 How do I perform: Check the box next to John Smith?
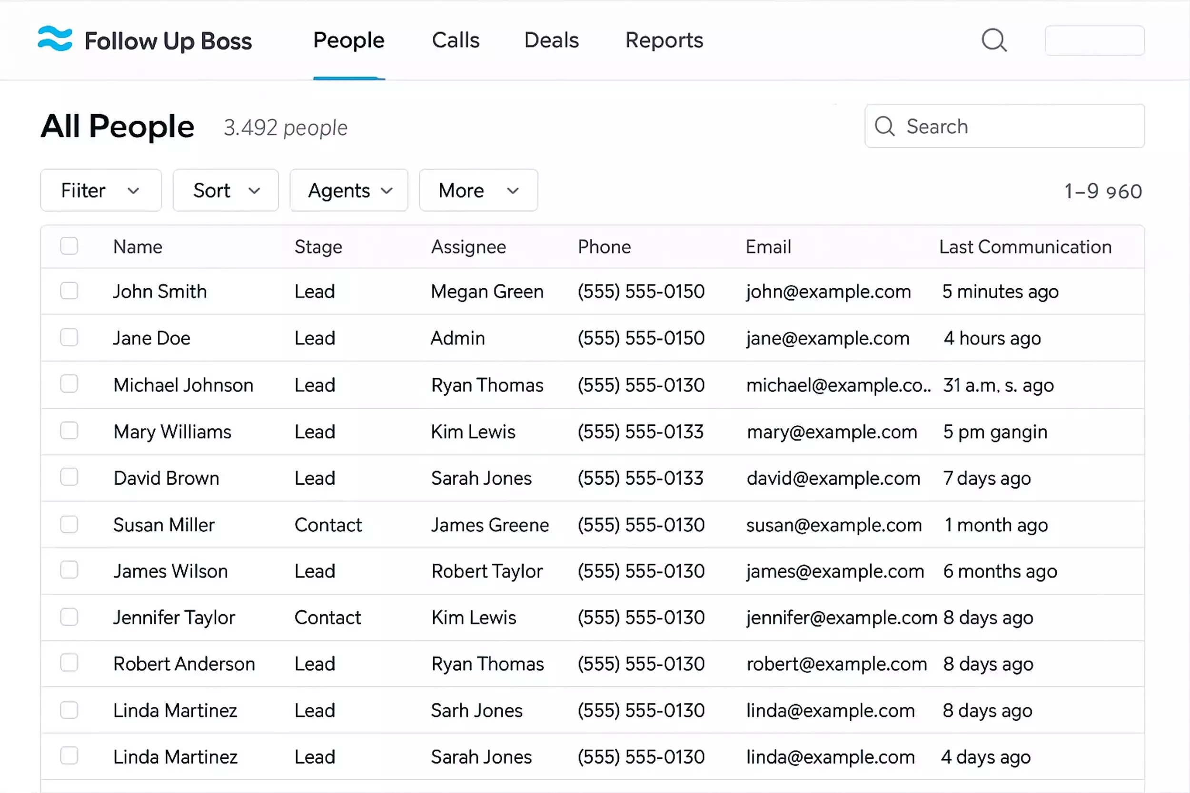[69, 291]
